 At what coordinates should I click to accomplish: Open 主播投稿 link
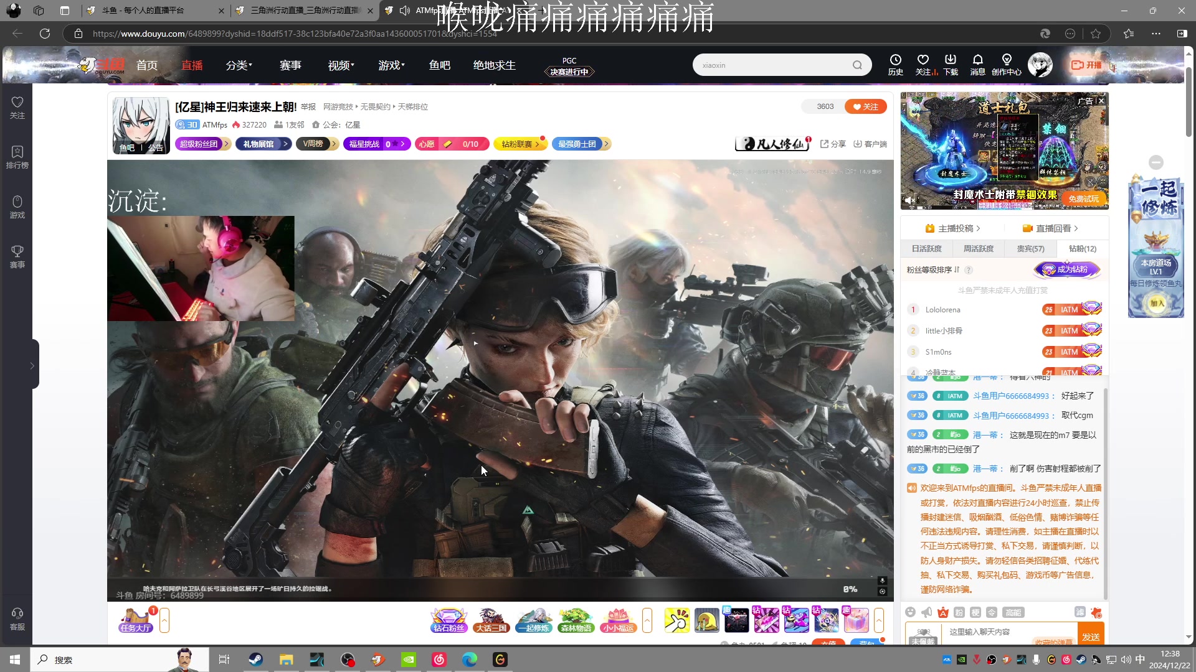[953, 228]
